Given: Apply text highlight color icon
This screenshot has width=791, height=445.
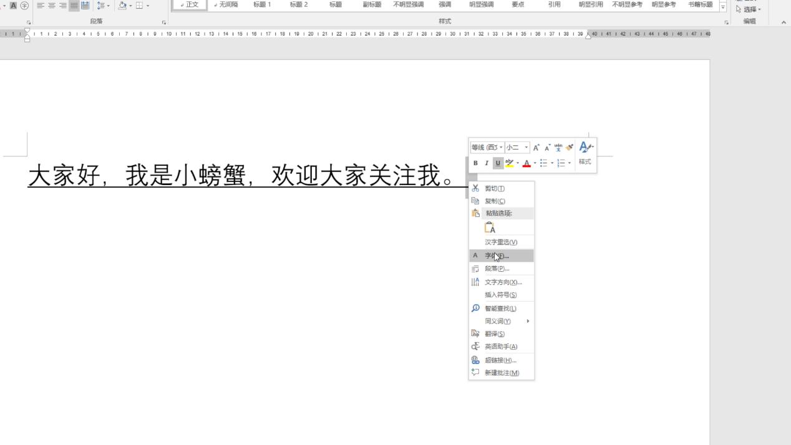Looking at the screenshot, I should 510,163.
